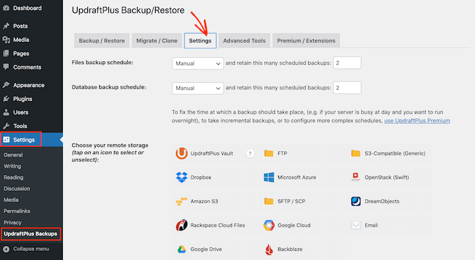Open the Premium / Extensions tab
This screenshot has height=260, width=475.
coord(306,40)
